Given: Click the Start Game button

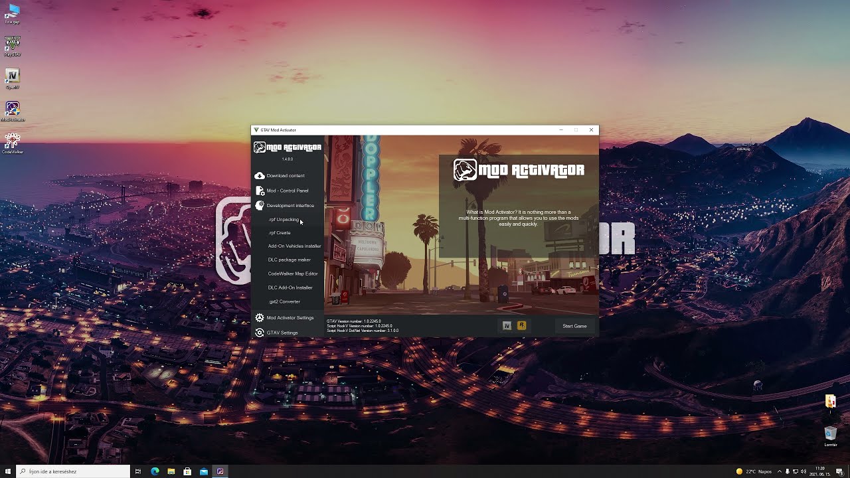Looking at the screenshot, I should coord(574,326).
